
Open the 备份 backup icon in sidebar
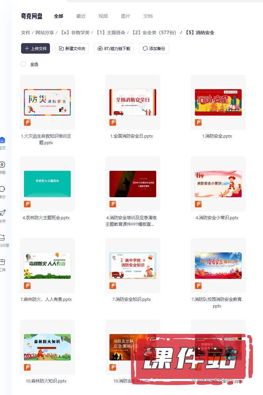[2, 189]
